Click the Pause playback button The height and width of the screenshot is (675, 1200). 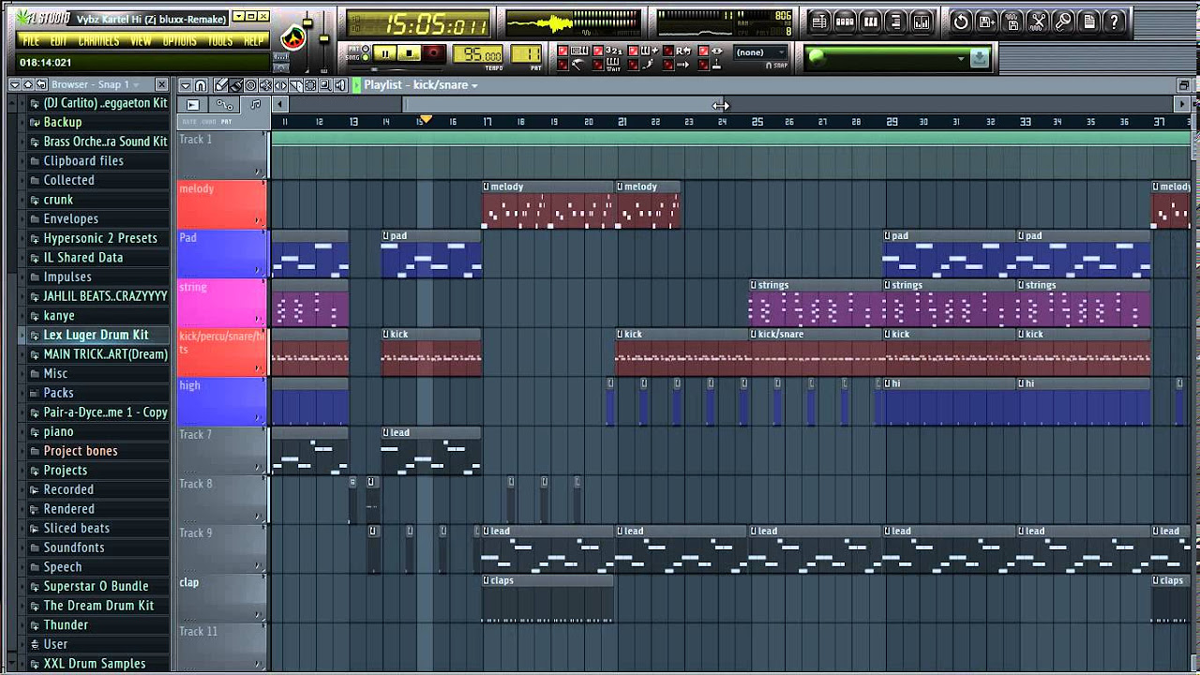pos(384,53)
